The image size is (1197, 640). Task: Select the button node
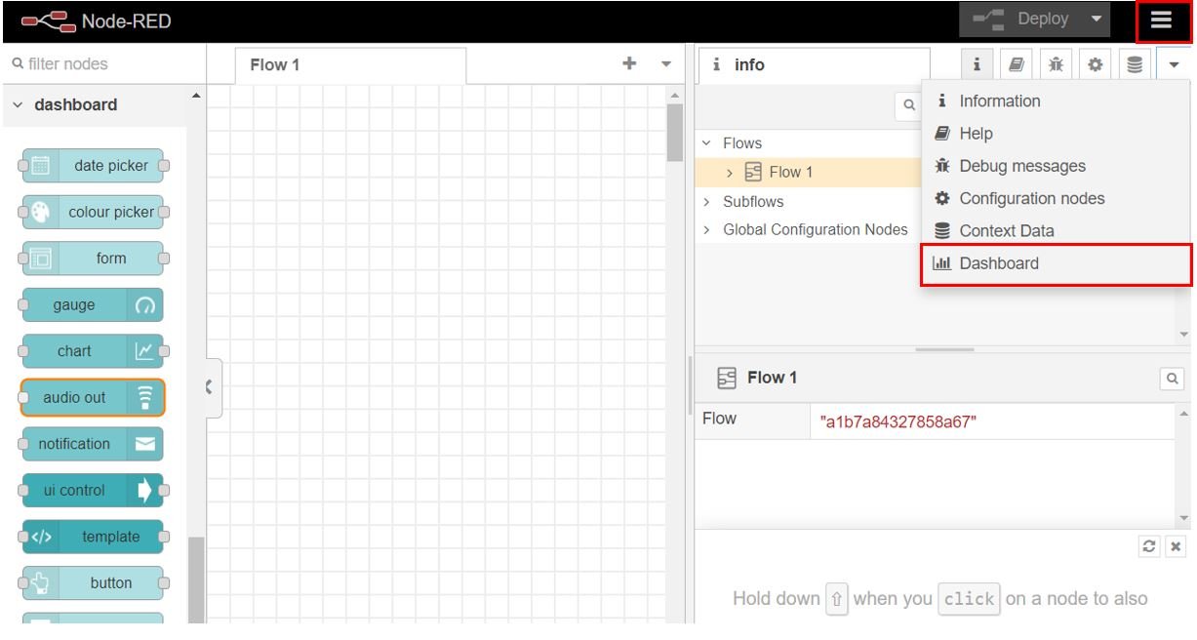[x=93, y=583]
